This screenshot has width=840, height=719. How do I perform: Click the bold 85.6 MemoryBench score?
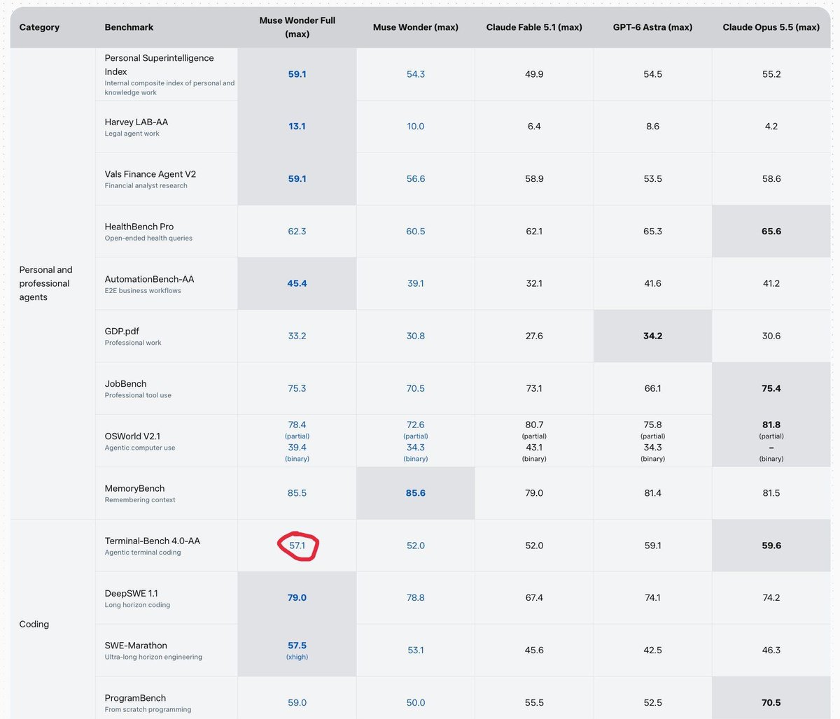coord(416,493)
